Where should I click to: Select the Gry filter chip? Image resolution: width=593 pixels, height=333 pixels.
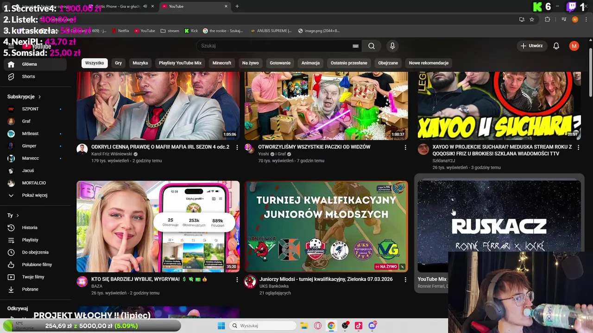click(x=119, y=63)
